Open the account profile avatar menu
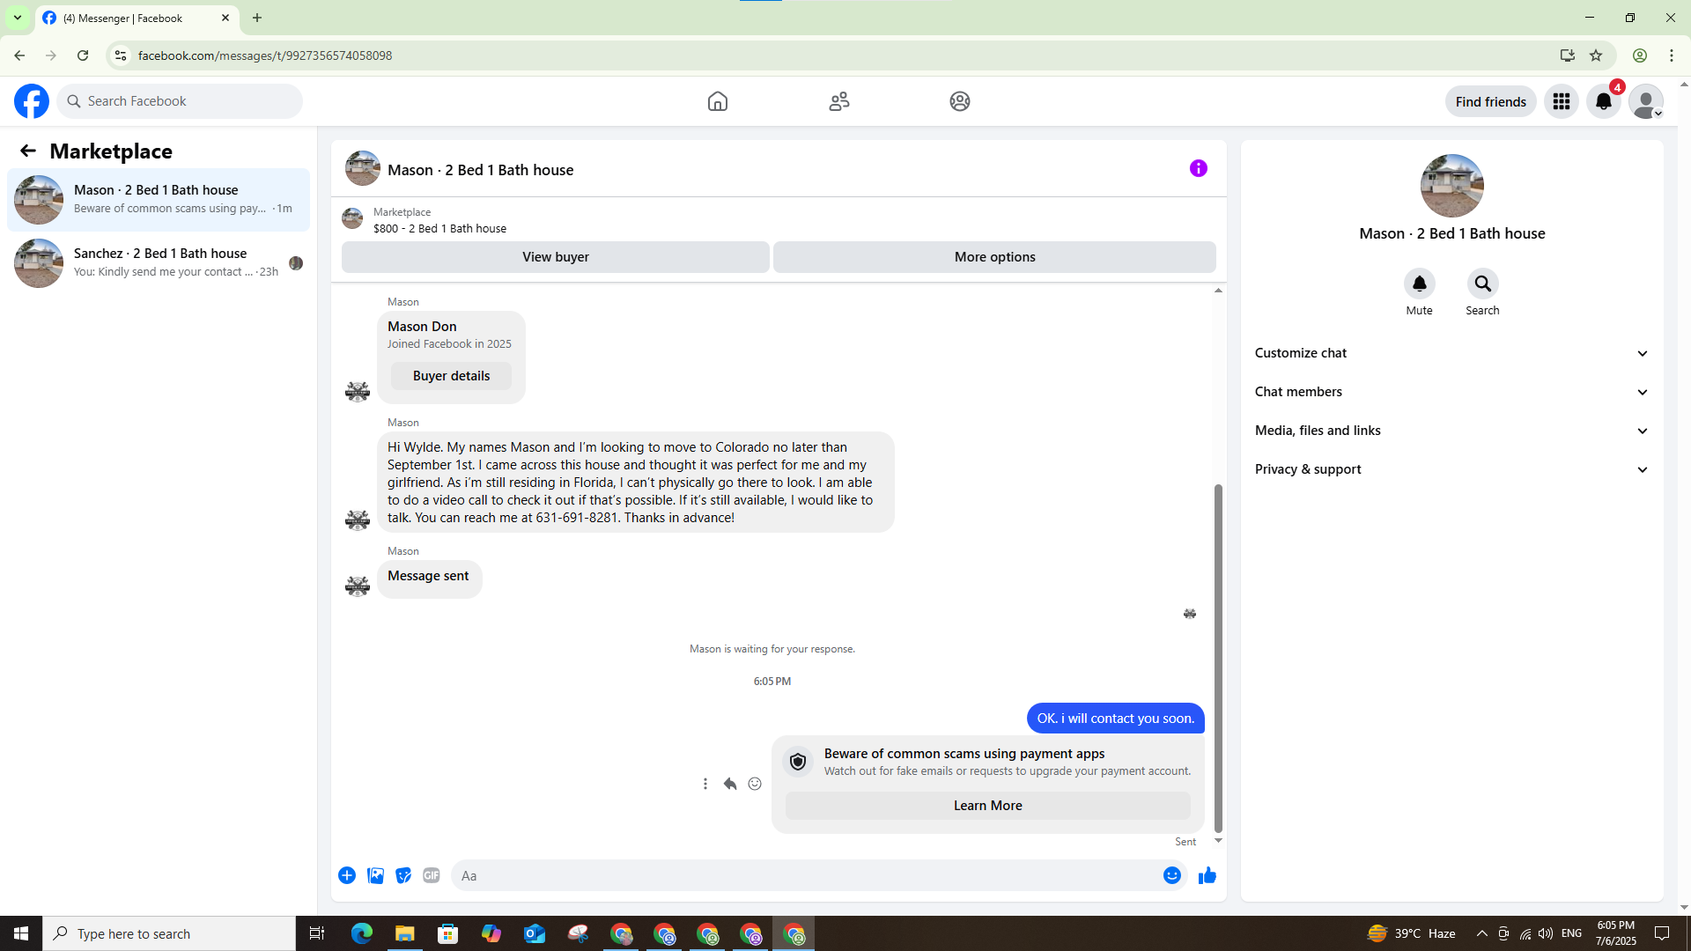1691x951 pixels. (1646, 101)
